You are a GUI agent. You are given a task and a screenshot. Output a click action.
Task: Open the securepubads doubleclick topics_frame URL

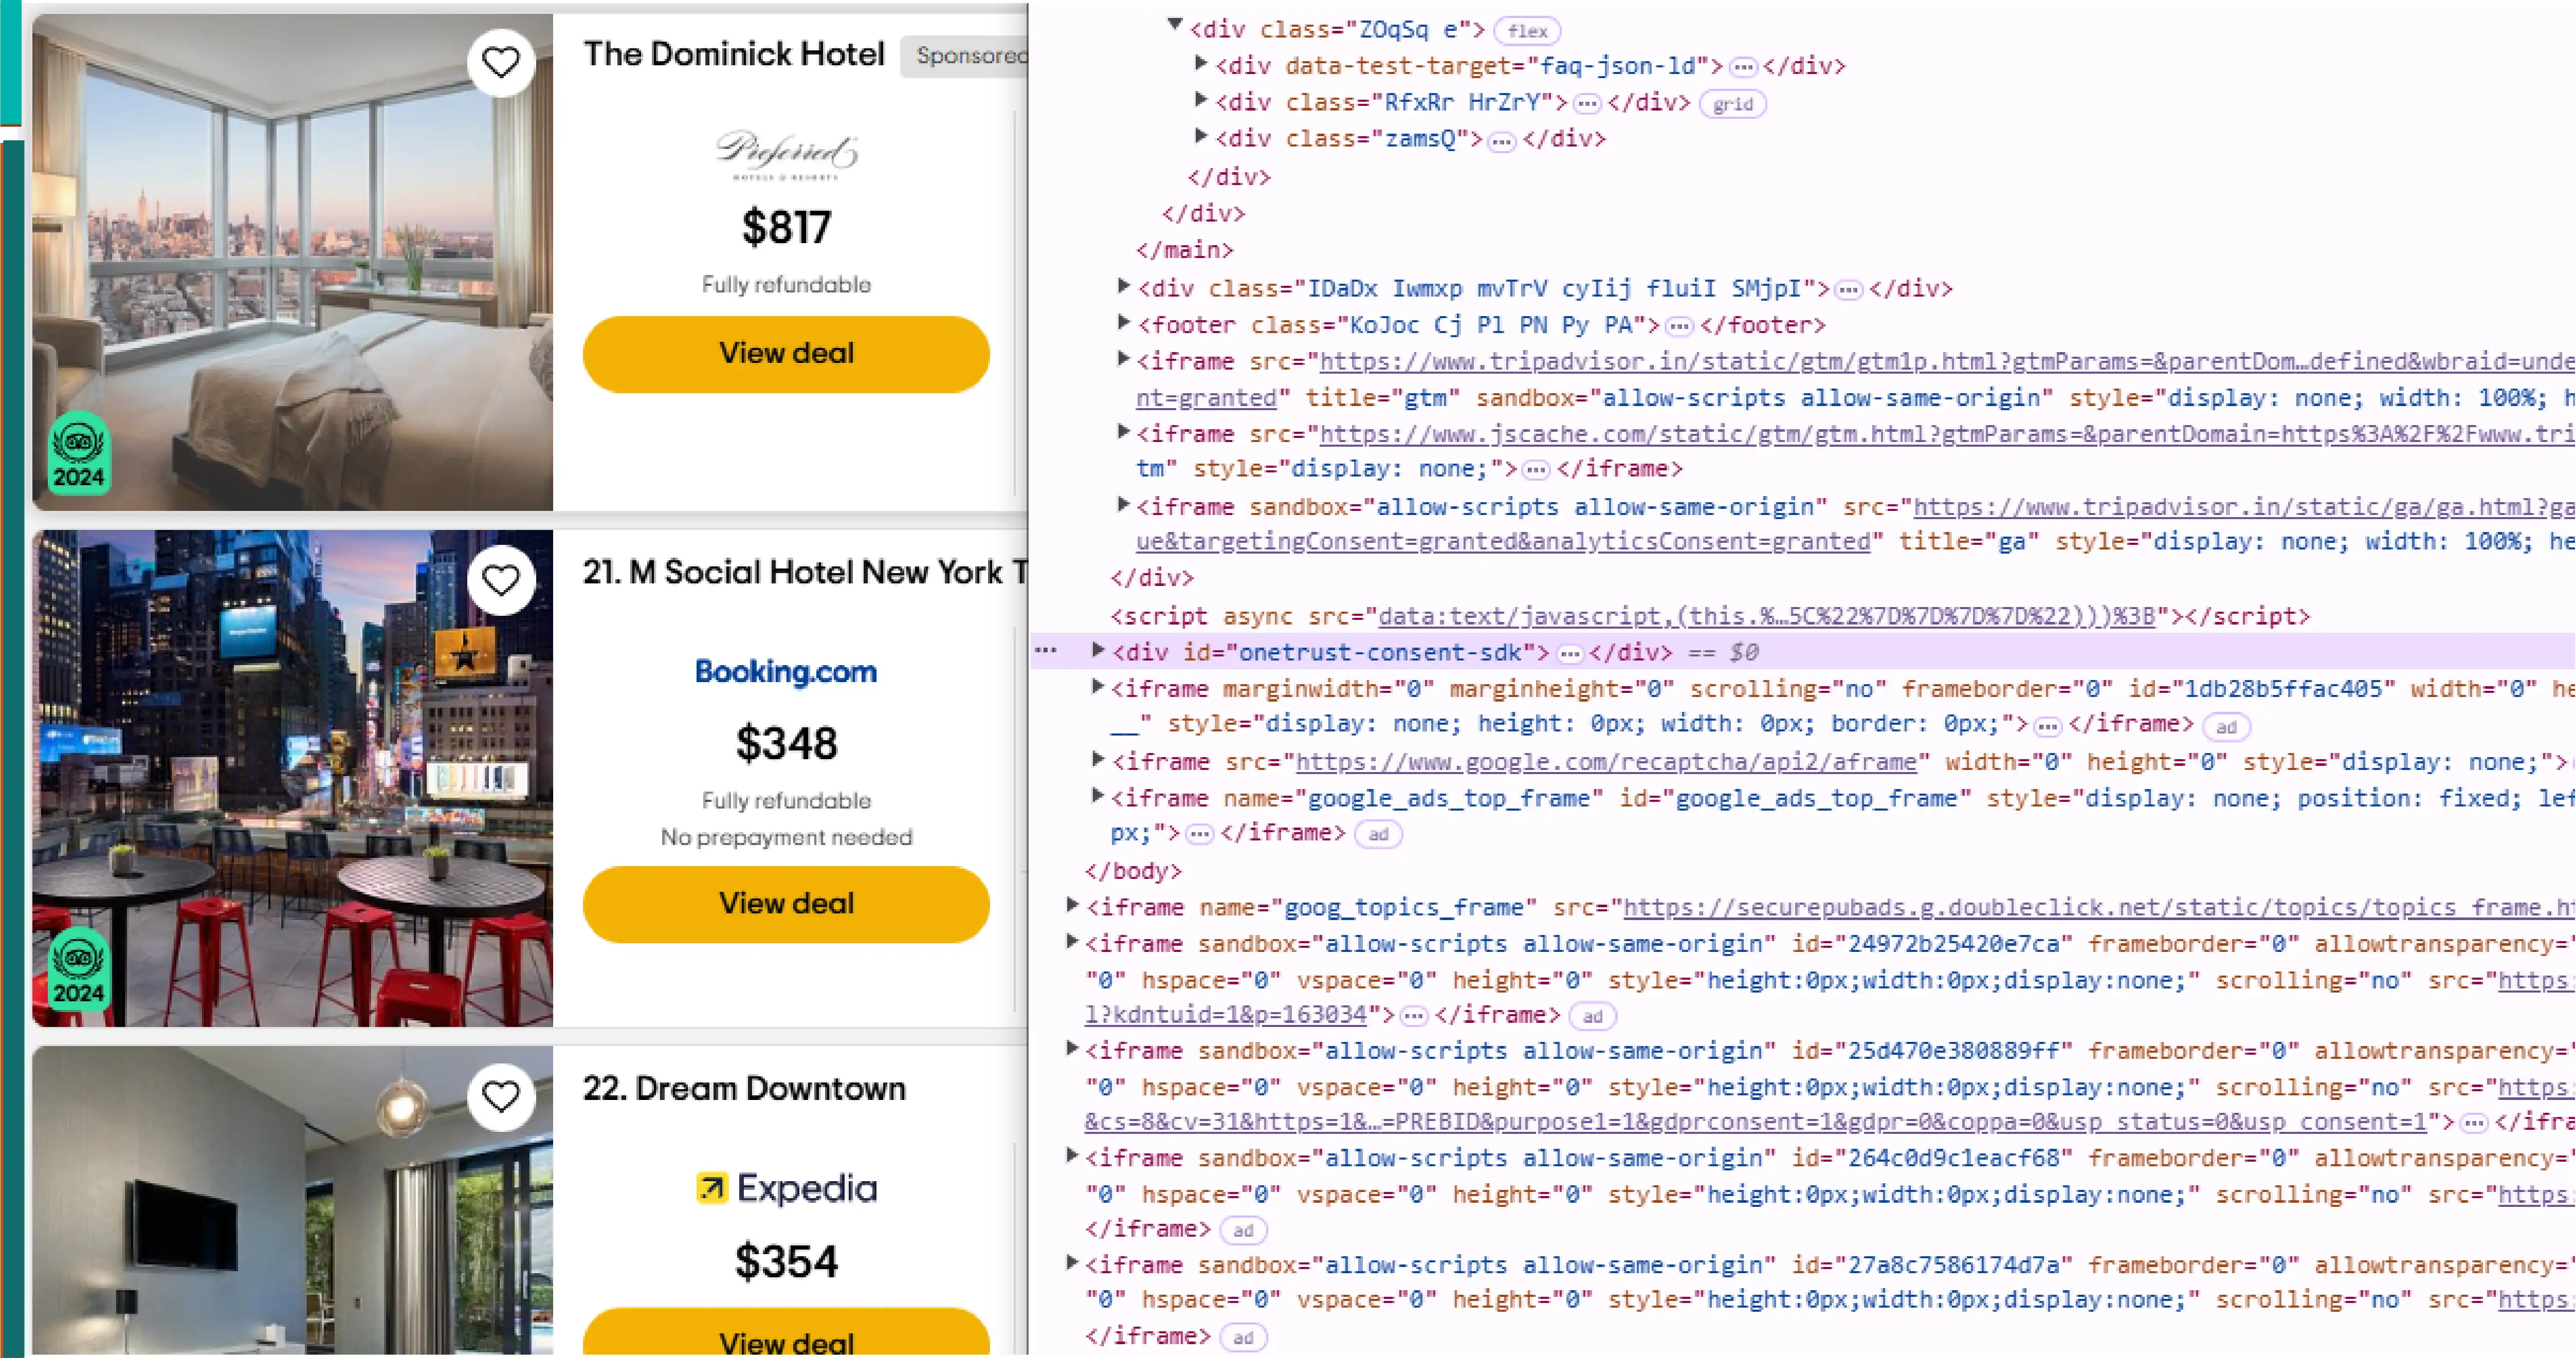click(x=2099, y=908)
